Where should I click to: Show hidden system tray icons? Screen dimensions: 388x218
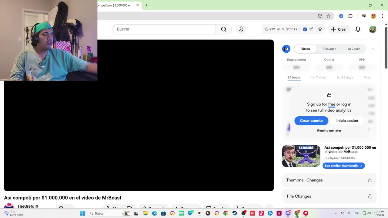(x=336, y=213)
